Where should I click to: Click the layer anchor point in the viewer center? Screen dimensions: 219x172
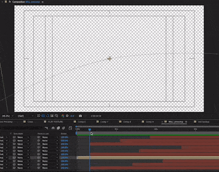tap(109, 59)
